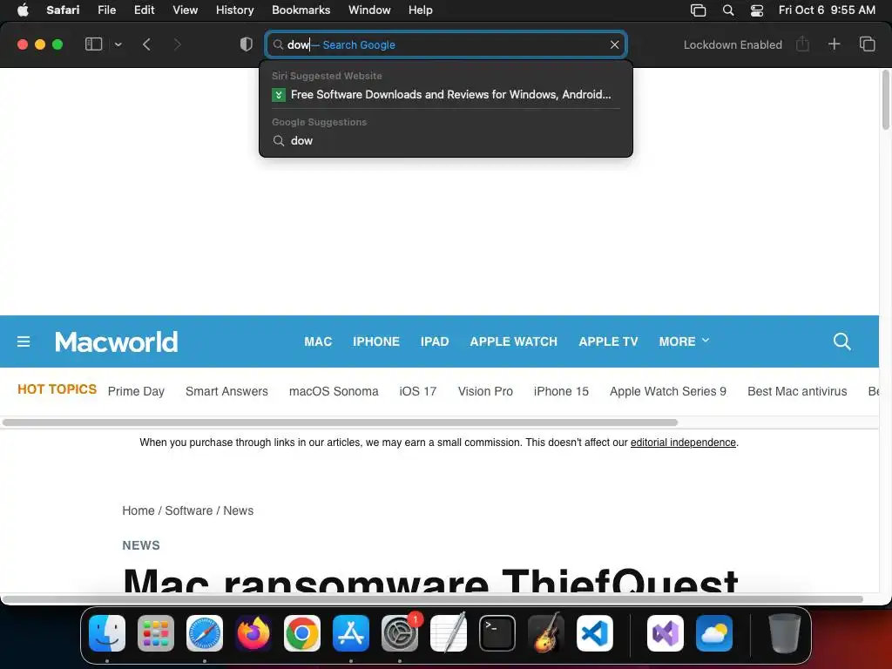Open a new tab with plus icon

pyautogui.click(x=834, y=44)
